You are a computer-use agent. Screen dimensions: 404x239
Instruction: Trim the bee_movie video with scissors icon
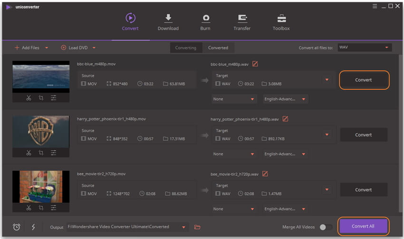pos(29,208)
